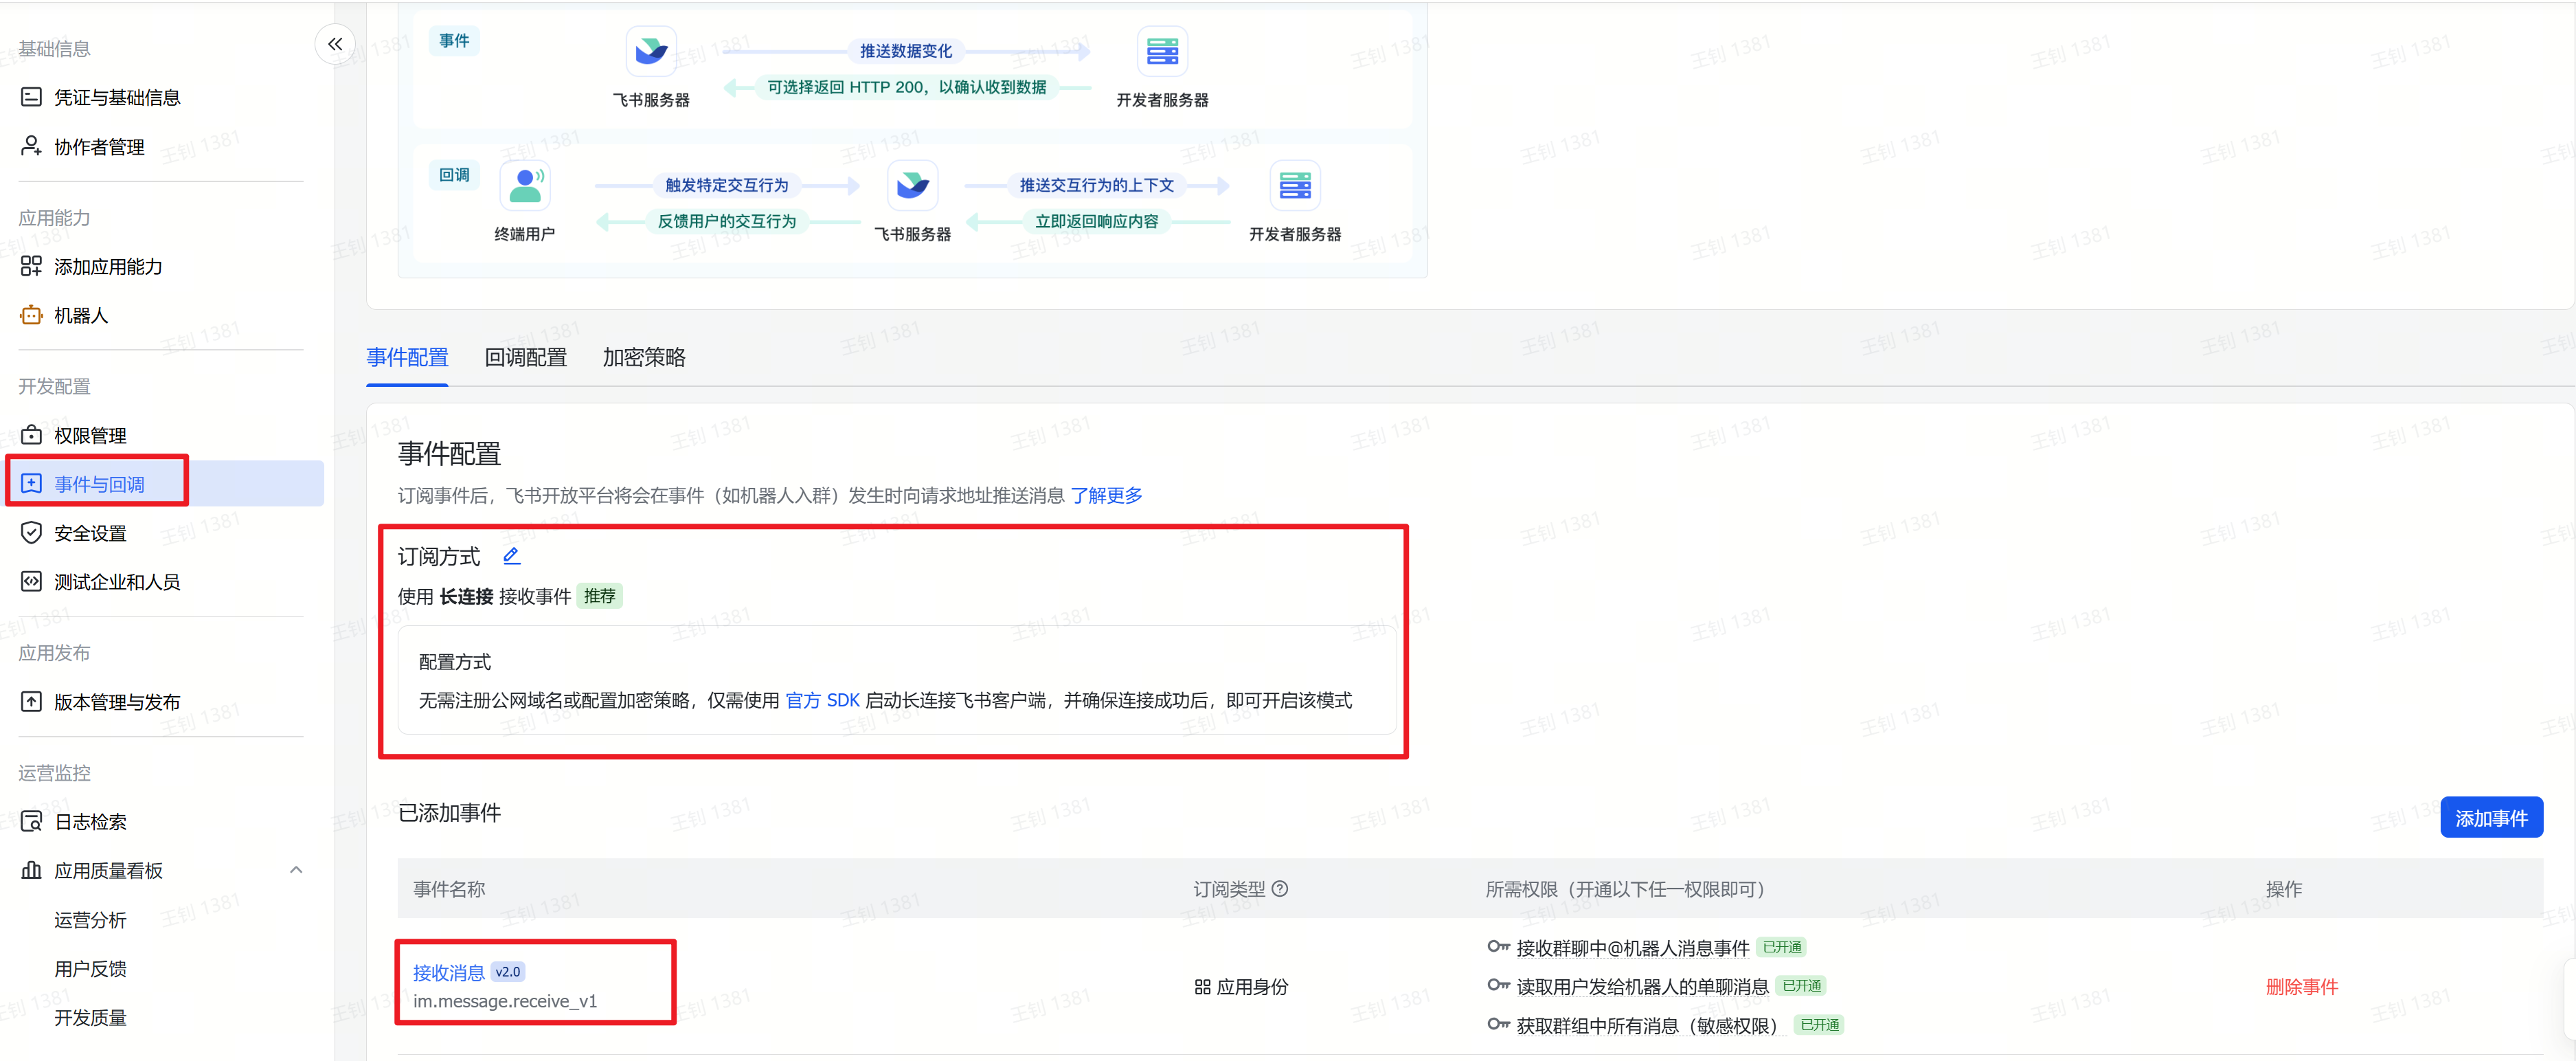Open 权限管理 using its briefcase icon
The height and width of the screenshot is (1061, 2576).
pos(31,435)
